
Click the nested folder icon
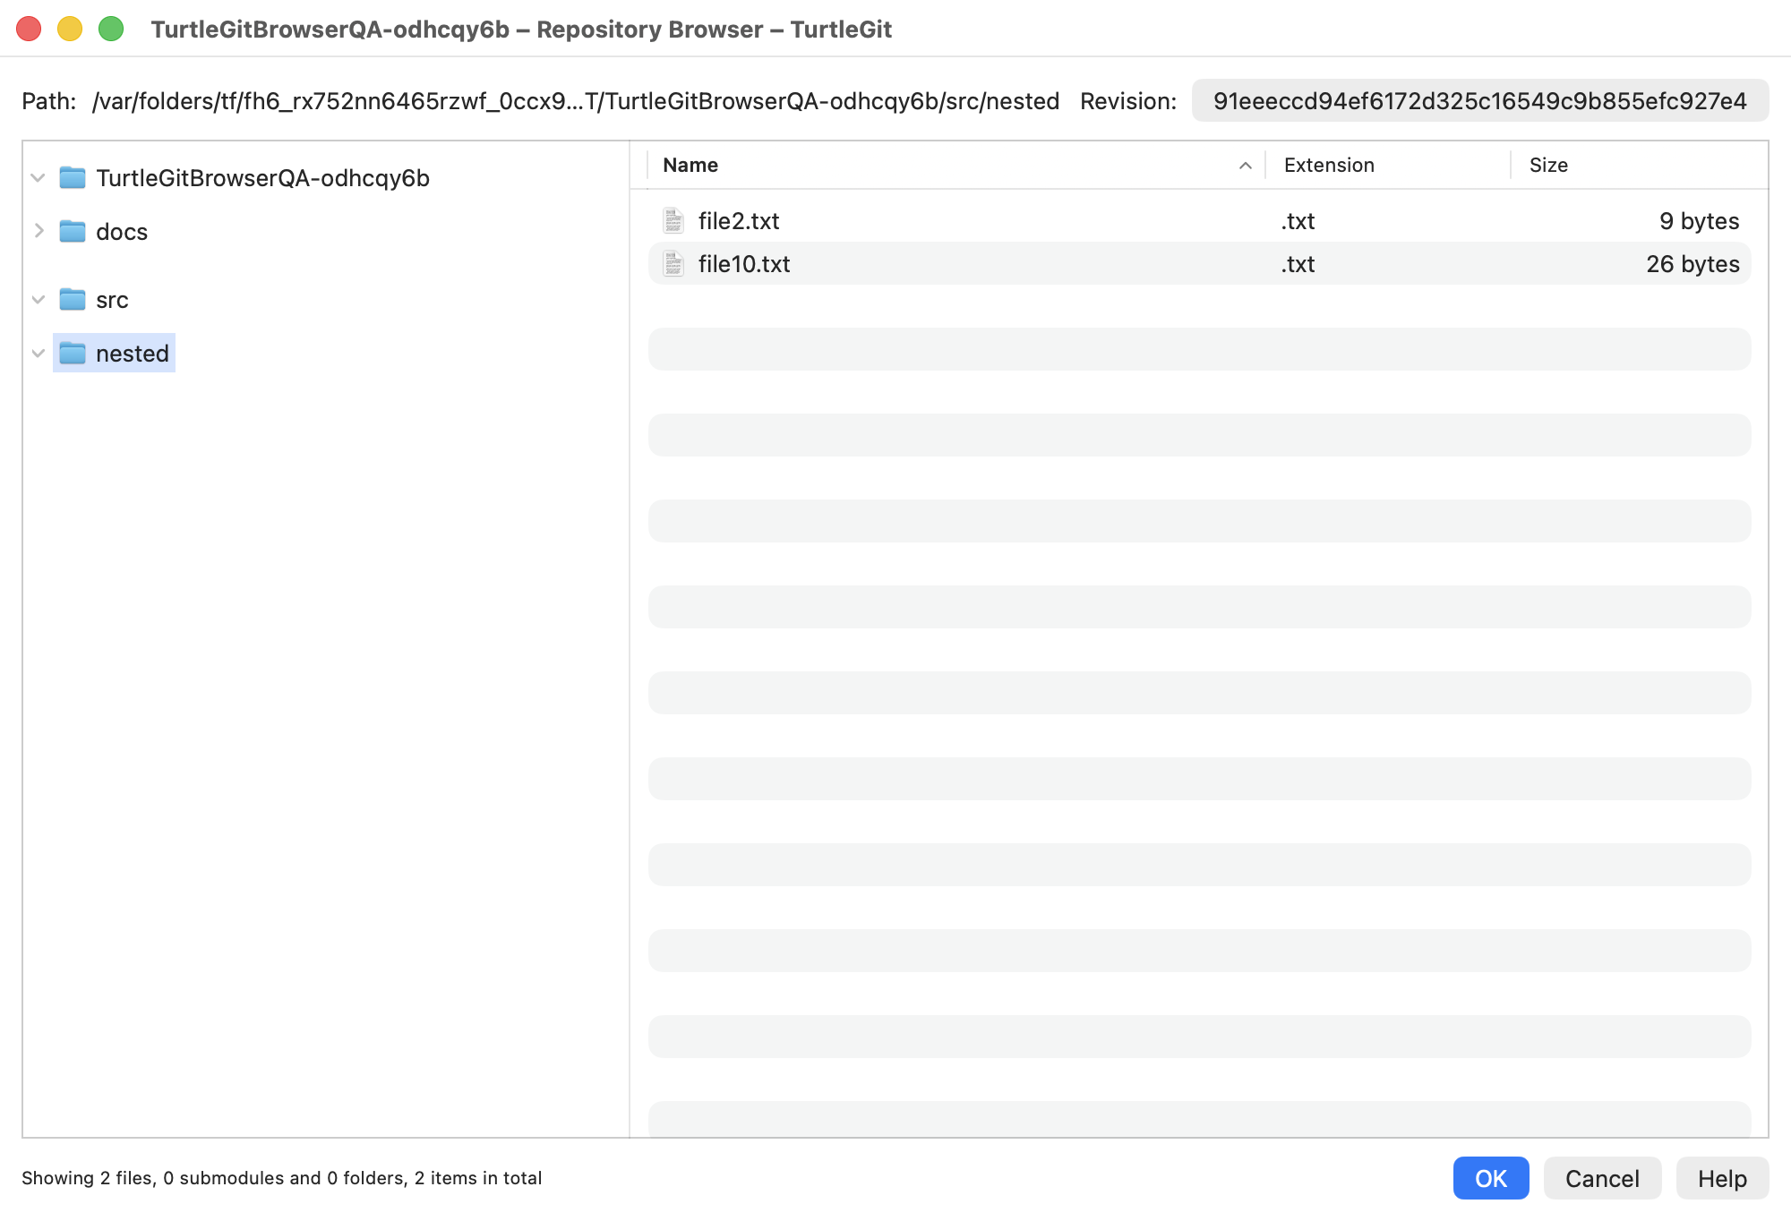click(73, 354)
